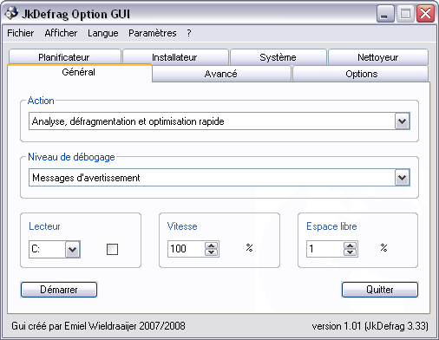The height and width of the screenshot is (340, 439).
Task: Select the Général tab
Action: [79, 72]
